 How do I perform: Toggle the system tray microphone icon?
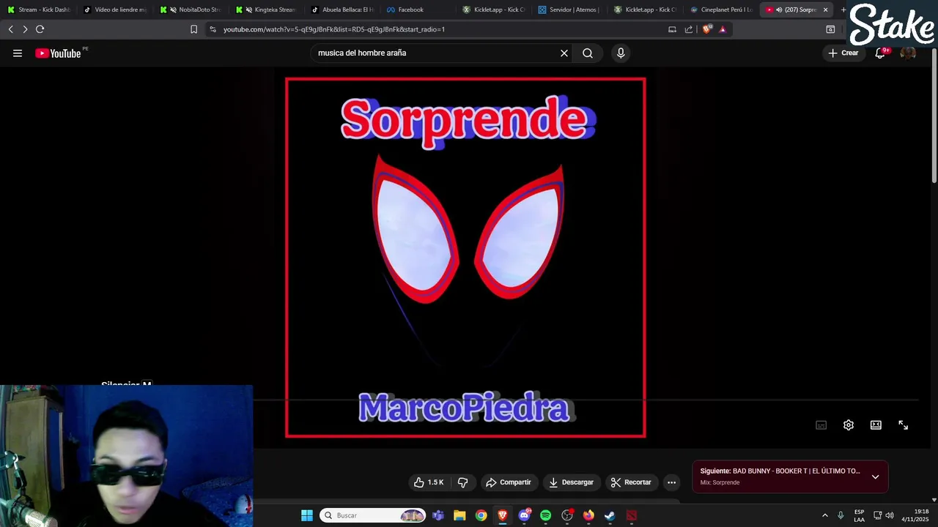[x=841, y=515]
